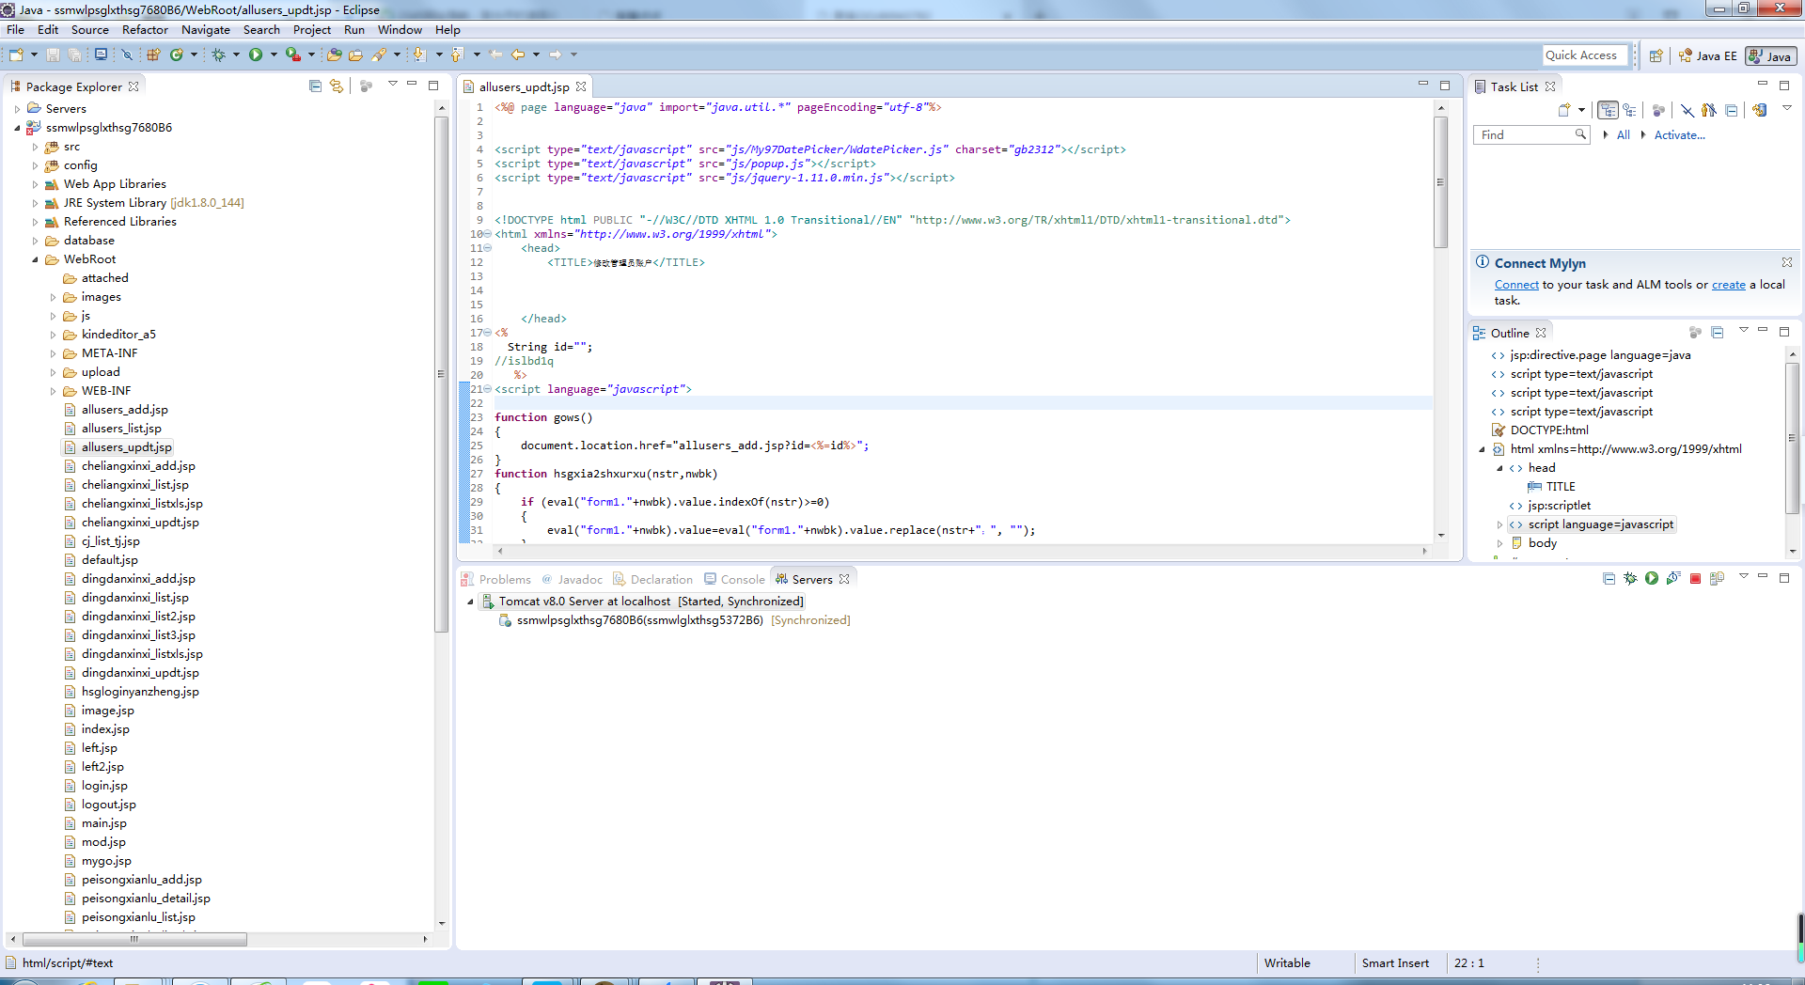Start the server with the green play icon in Servers view
The height and width of the screenshot is (985, 1805).
tap(1652, 578)
